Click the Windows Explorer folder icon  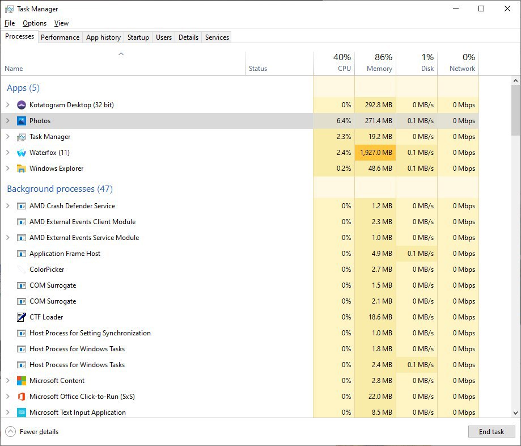[x=22, y=169]
